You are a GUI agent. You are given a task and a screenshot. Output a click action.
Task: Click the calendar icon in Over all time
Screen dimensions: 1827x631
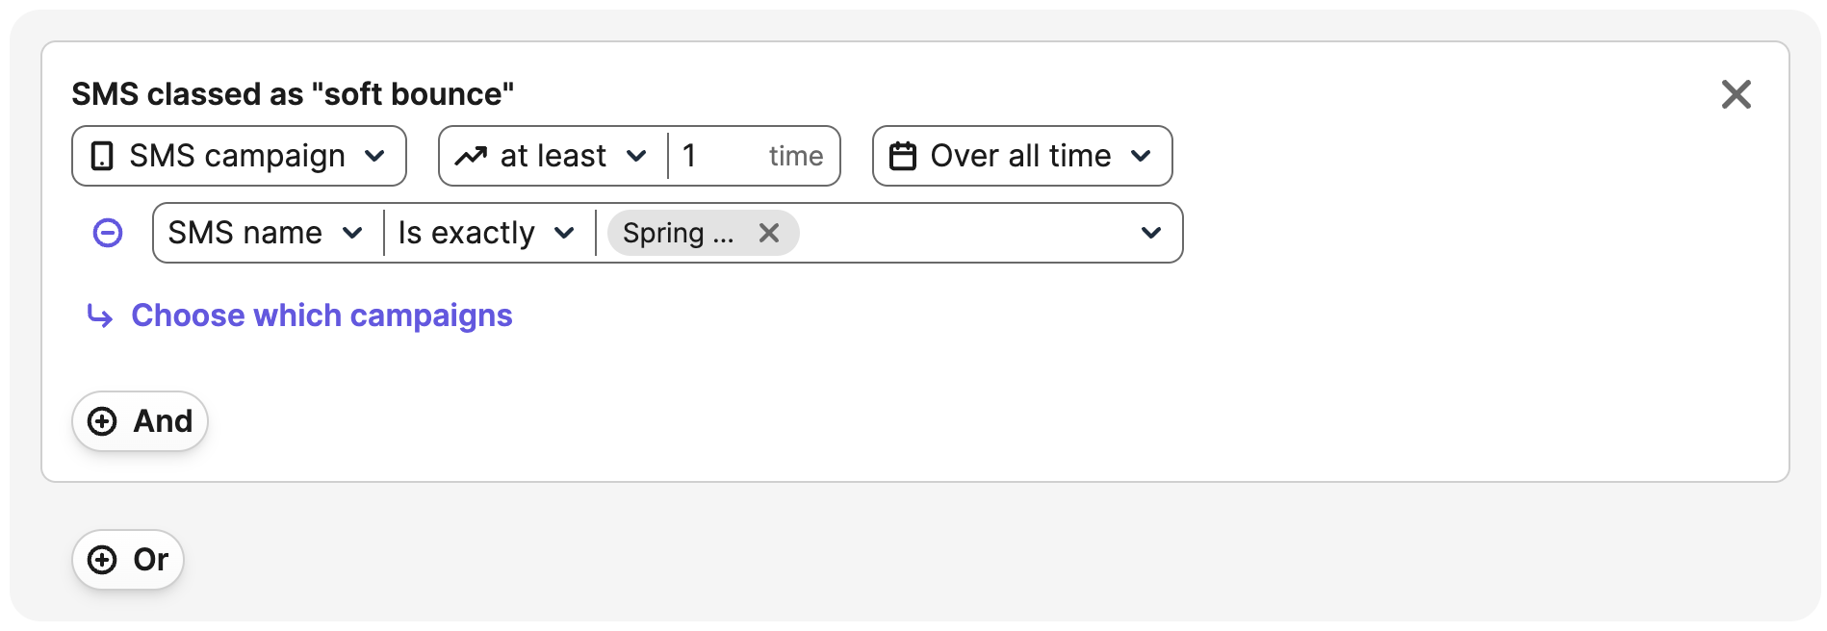(903, 156)
